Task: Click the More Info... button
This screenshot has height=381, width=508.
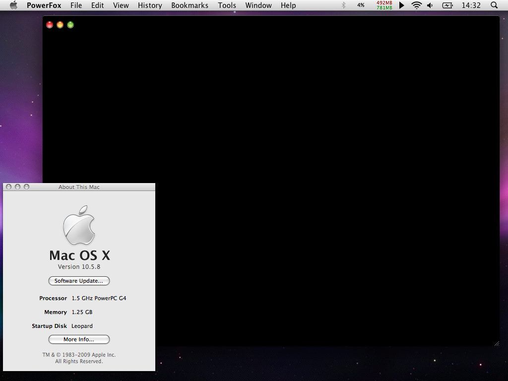Action: tap(79, 339)
